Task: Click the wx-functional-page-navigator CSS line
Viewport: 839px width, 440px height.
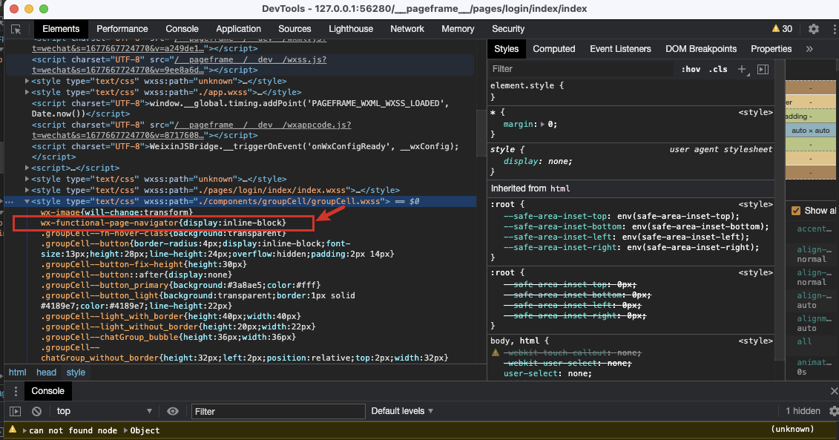Action: [163, 223]
